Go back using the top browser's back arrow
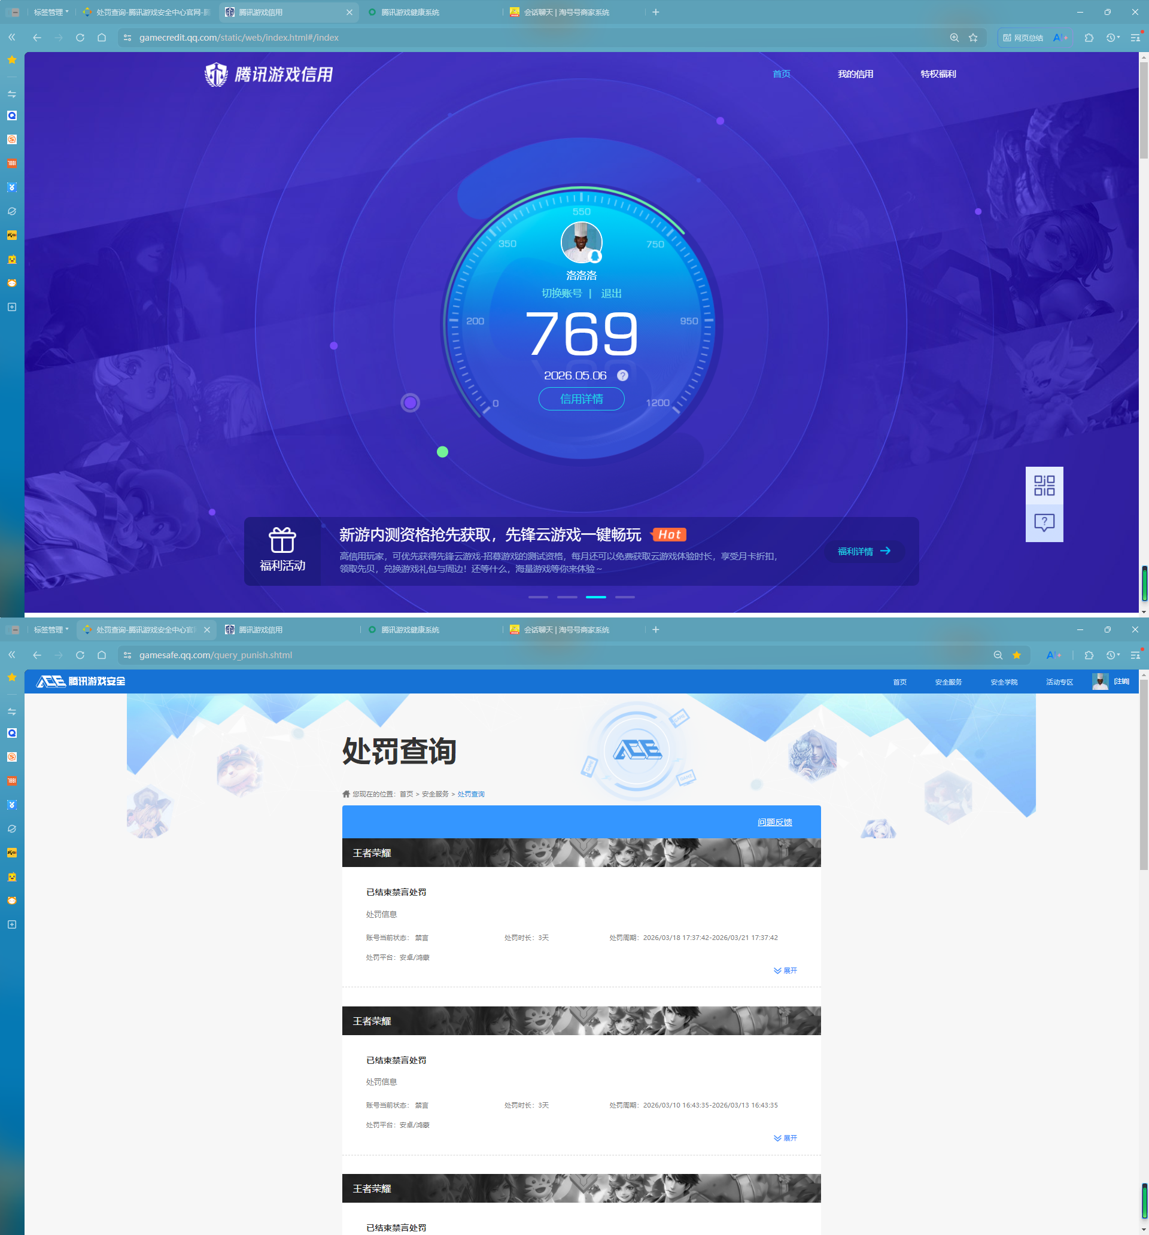 pyautogui.click(x=37, y=38)
